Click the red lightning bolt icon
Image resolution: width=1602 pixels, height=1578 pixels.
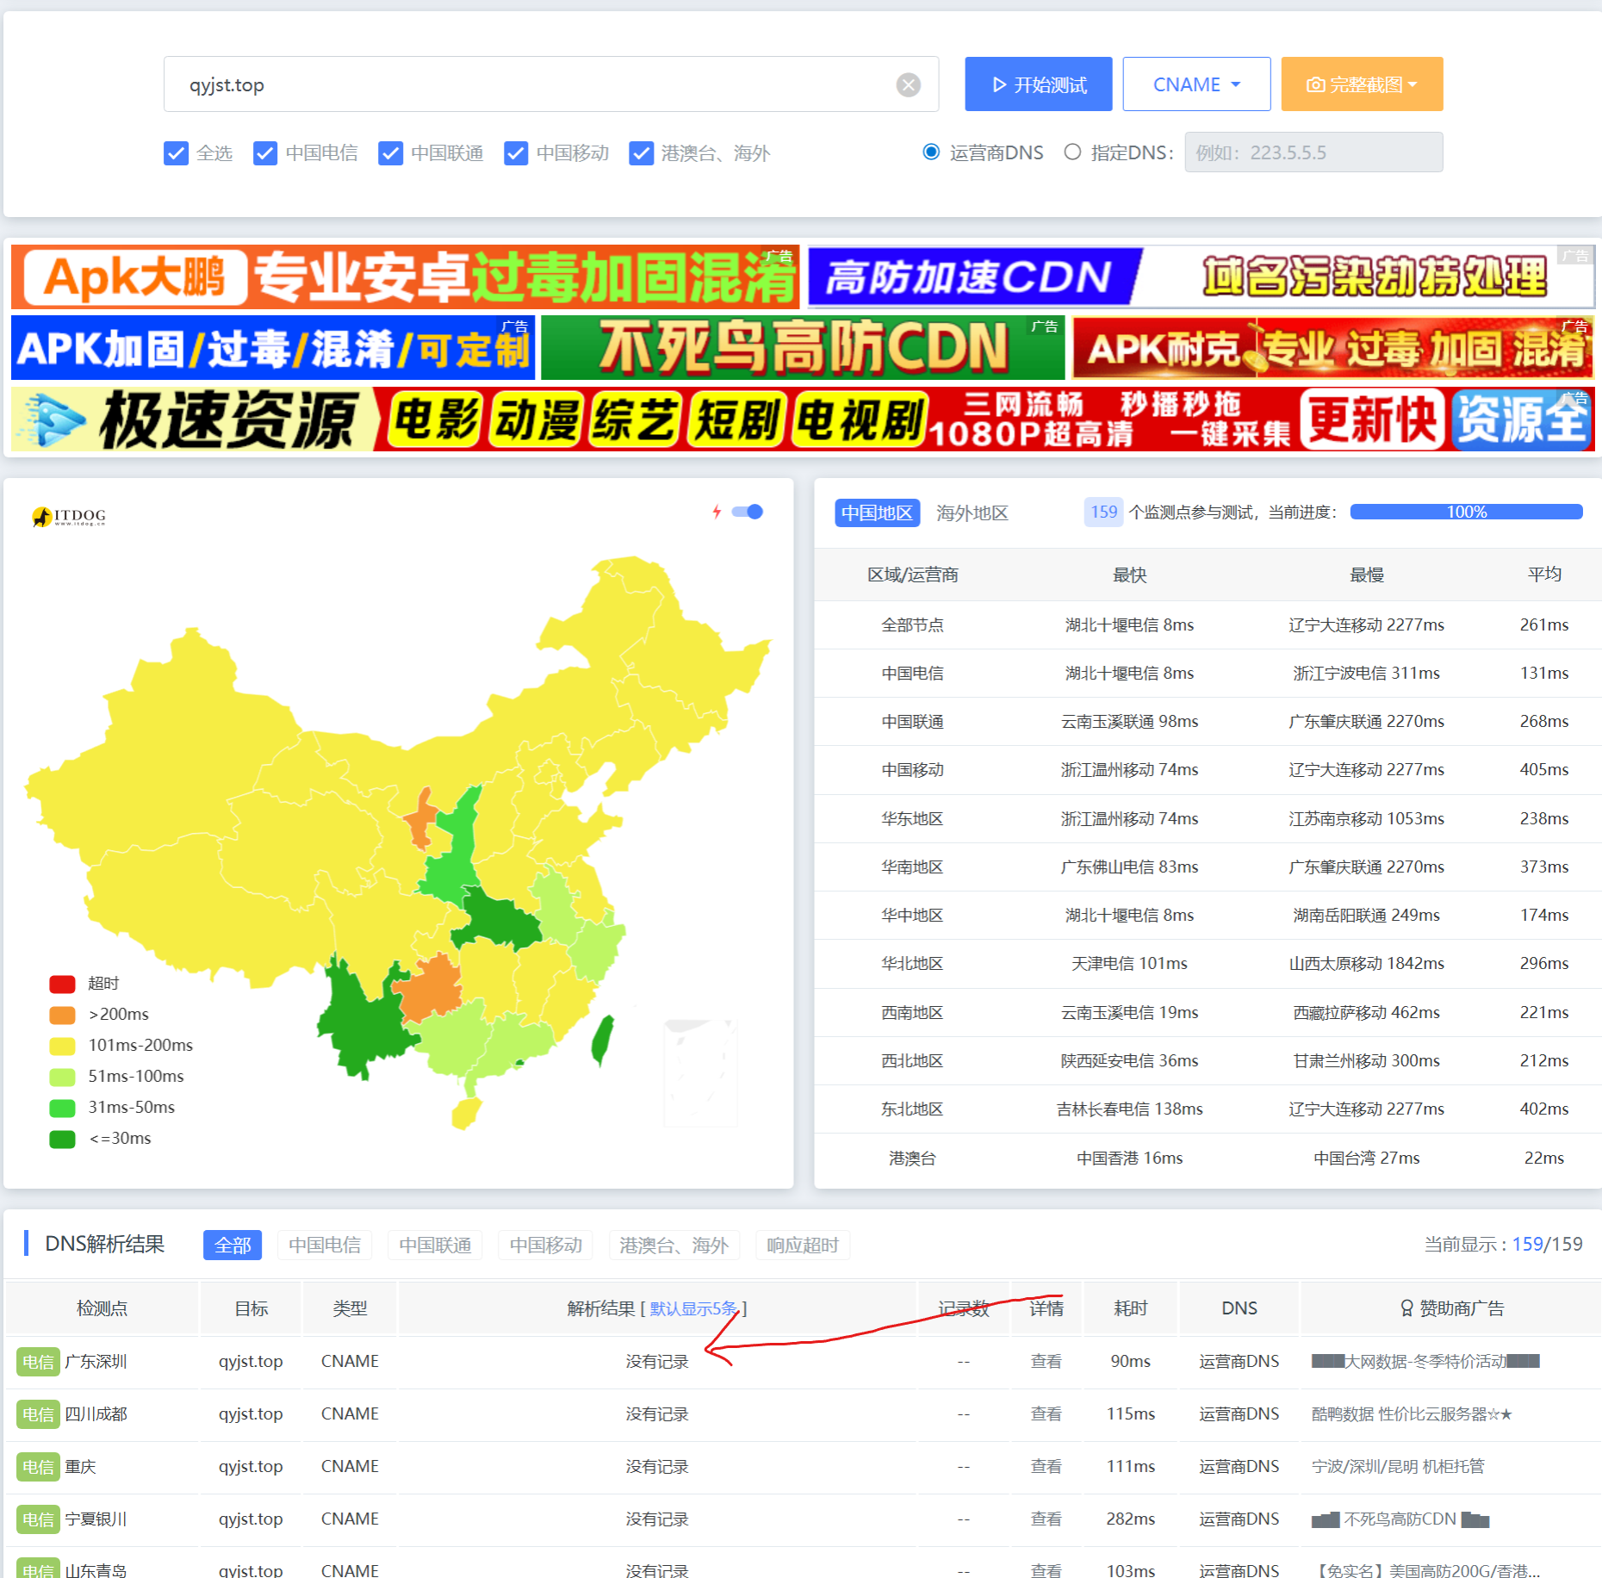pyautogui.click(x=717, y=512)
